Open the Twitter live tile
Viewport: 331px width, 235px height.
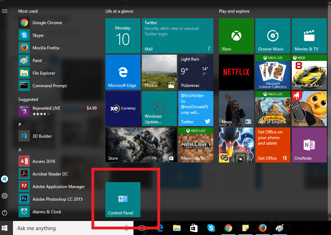(x=196, y=109)
